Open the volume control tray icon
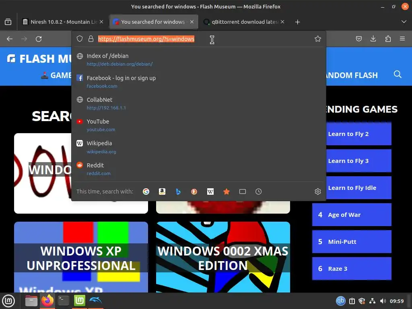Viewport: 412px width, 309px height. click(383, 301)
